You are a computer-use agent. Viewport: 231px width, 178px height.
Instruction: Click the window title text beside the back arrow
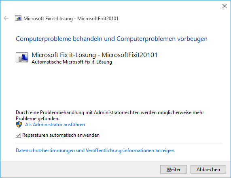click(71, 19)
